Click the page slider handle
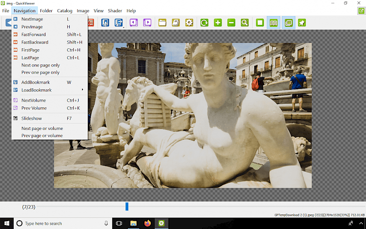This screenshot has height=229, width=366. point(127,207)
